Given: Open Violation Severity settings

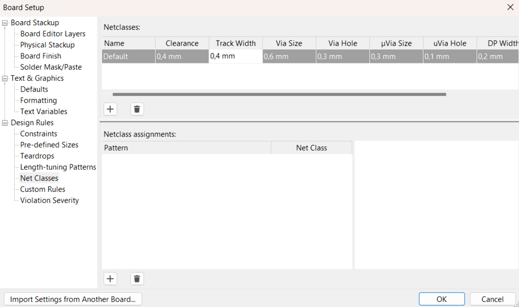Looking at the screenshot, I should (x=49, y=201).
